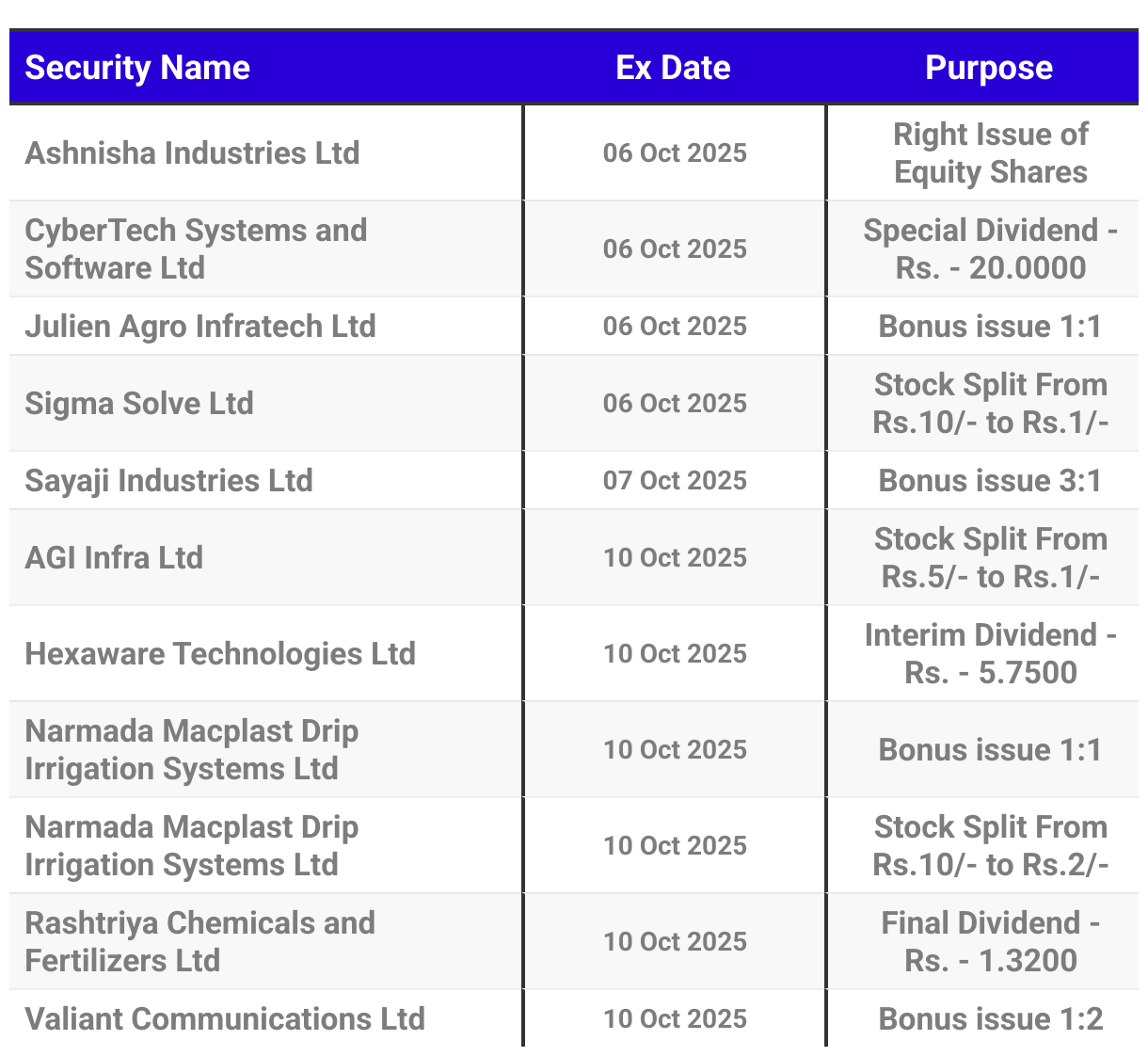Select the 07 Oct 2025 date cell
This screenshot has width=1148, height=1056.
[676, 480]
